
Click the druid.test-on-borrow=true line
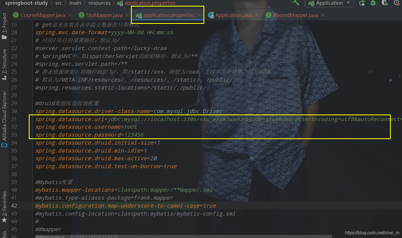click(x=106, y=166)
